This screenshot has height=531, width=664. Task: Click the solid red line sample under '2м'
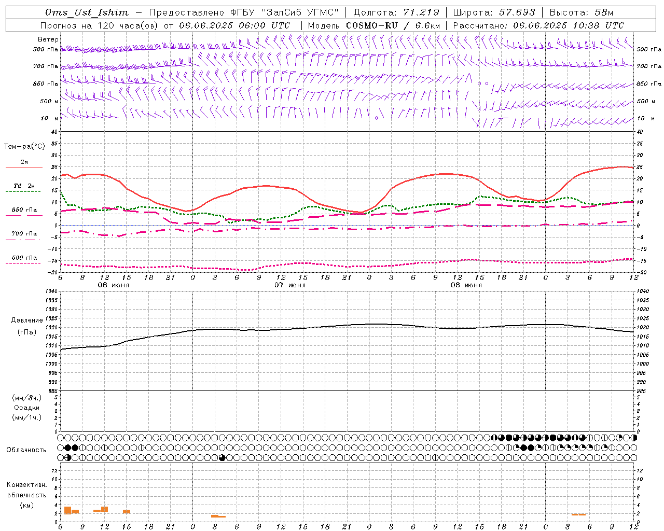[24, 168]
